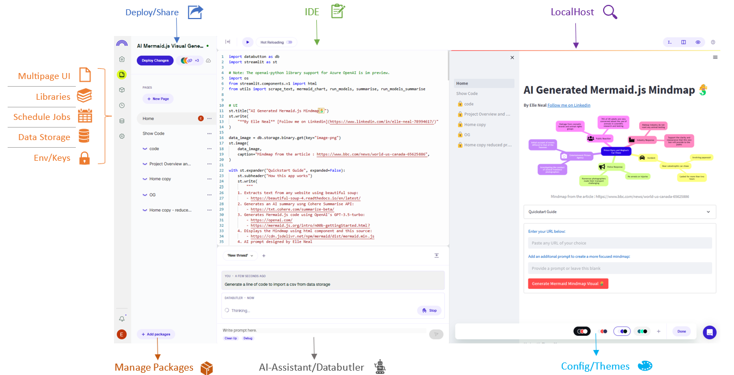Open options menu for Show Code page
Screen dimensions: 734x375
point(209,133)
